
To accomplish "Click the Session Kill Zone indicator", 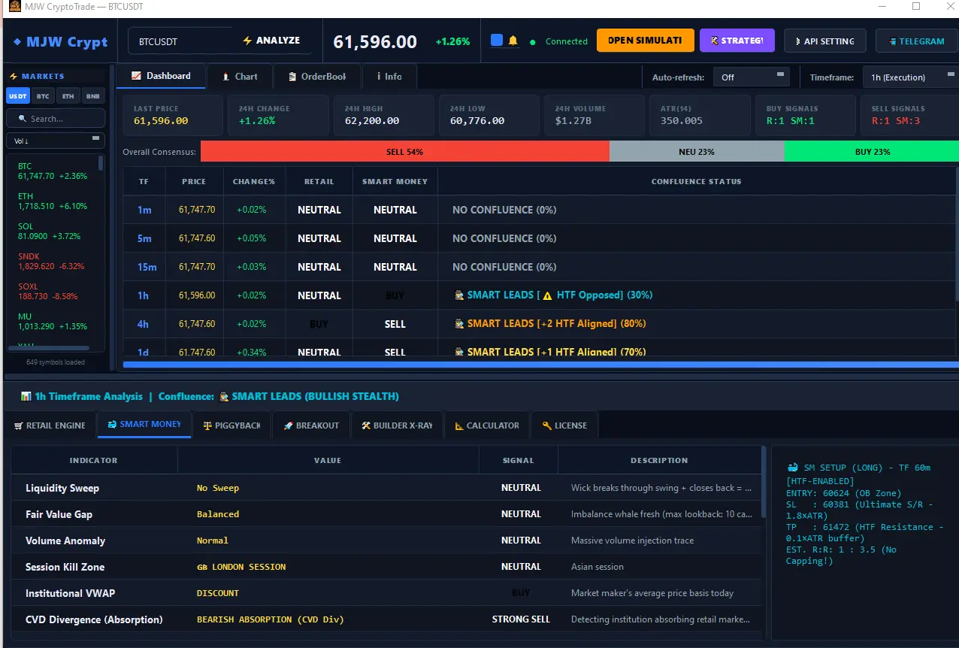I will (x=65, y=567).
